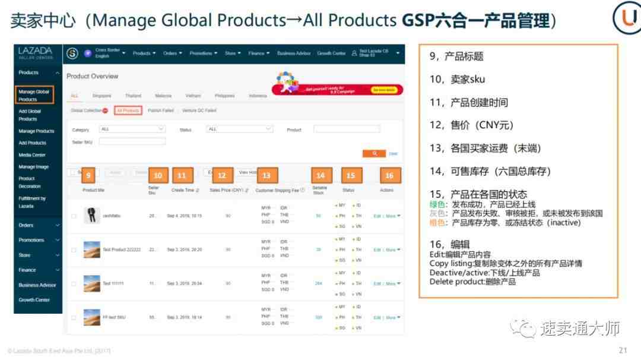Open Business Advisor in top navigation
641x357 pixels.
[294, 53]
